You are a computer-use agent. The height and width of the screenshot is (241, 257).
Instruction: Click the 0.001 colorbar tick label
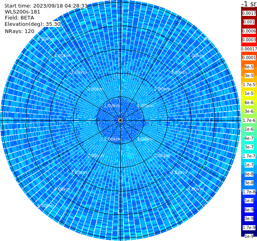pos(249,22)
